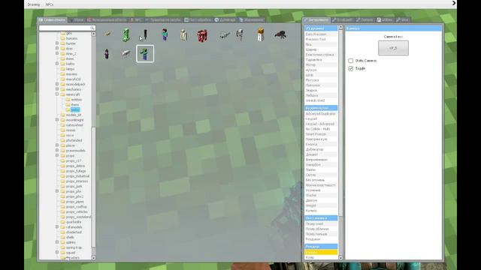Enable the Static Camera checkbox

click(x=351, y=61)
